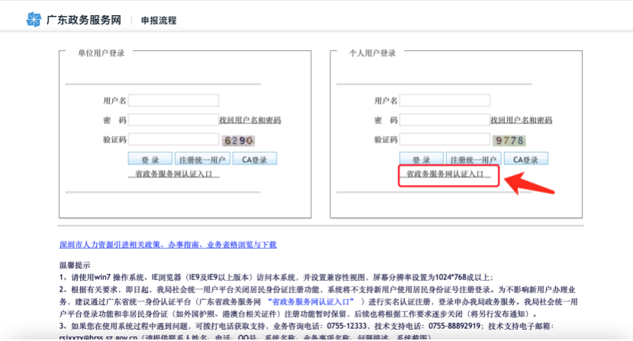
Task: Refresh the 9778 captcha image
Action: click(x=509, y=140)
